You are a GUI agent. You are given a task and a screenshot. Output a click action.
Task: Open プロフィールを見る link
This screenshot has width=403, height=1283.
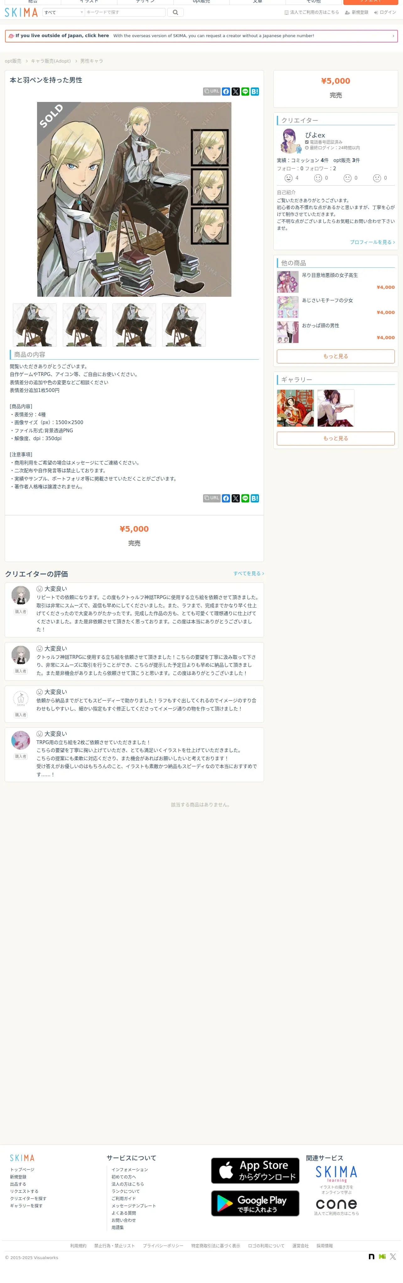point(372,242)
